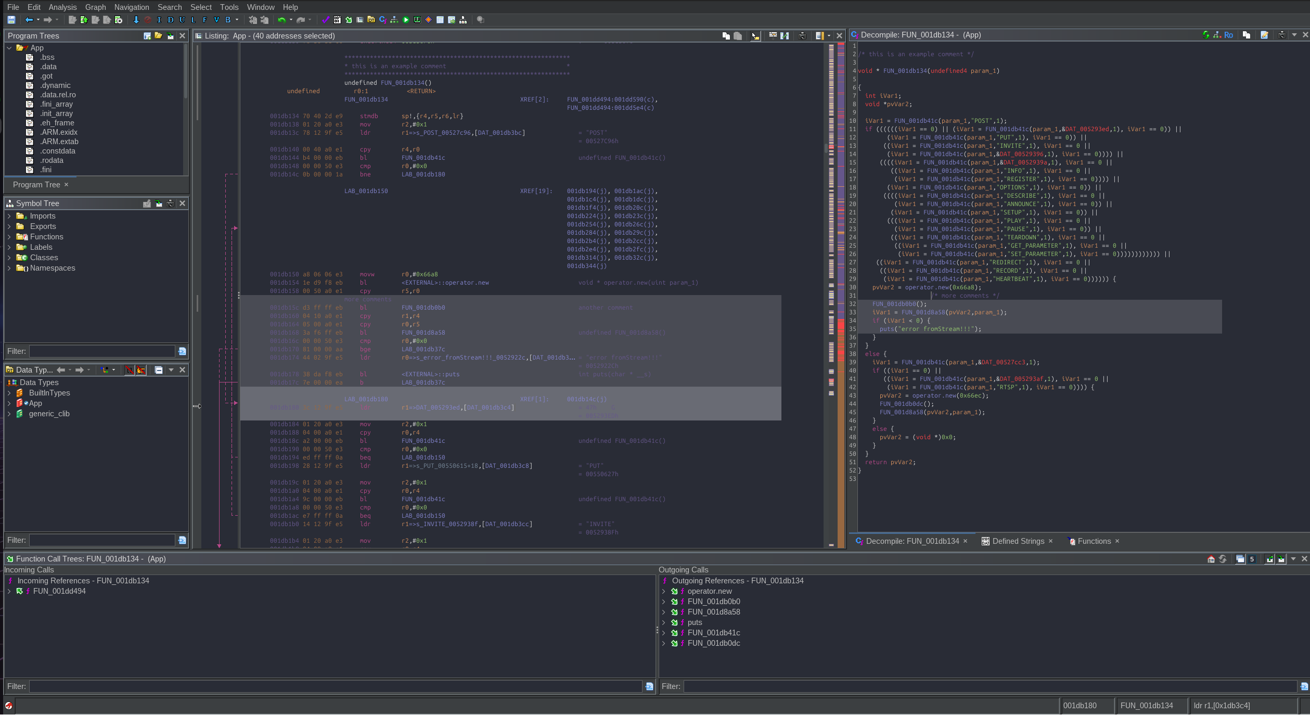
Task: Open the Decompiler window toolbar icon
Action: 382,20
